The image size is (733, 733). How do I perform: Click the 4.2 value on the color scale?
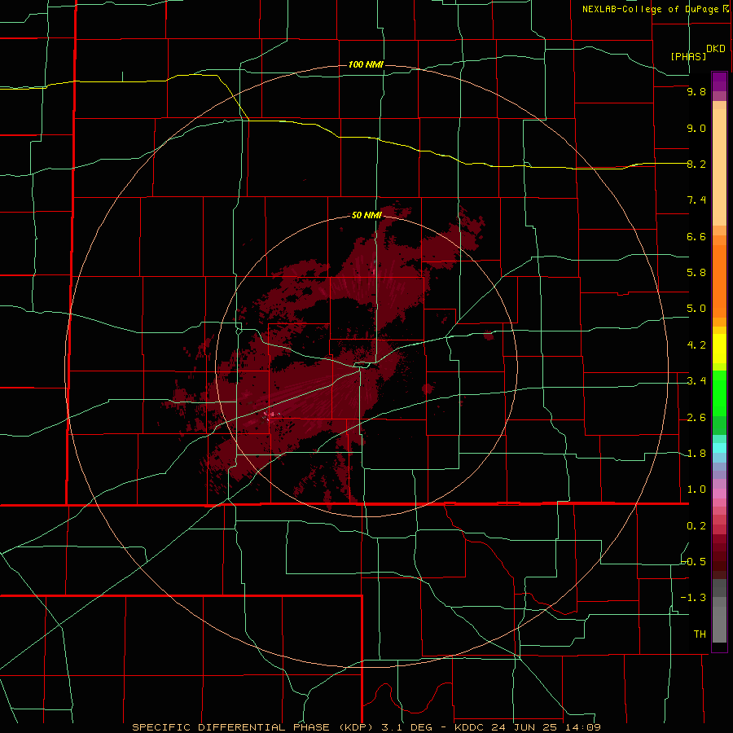696,345
